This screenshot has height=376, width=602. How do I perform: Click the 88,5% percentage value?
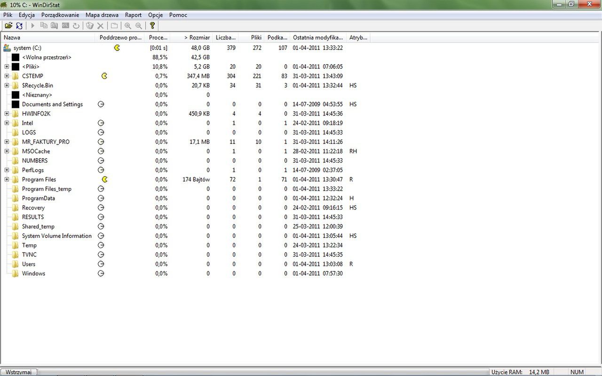coord(160,57)
